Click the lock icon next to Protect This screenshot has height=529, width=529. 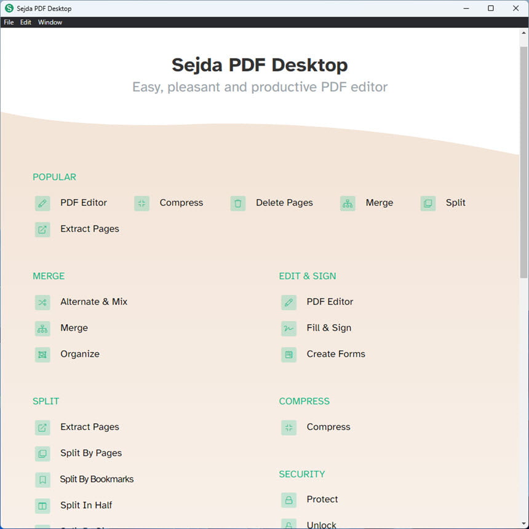289,500
